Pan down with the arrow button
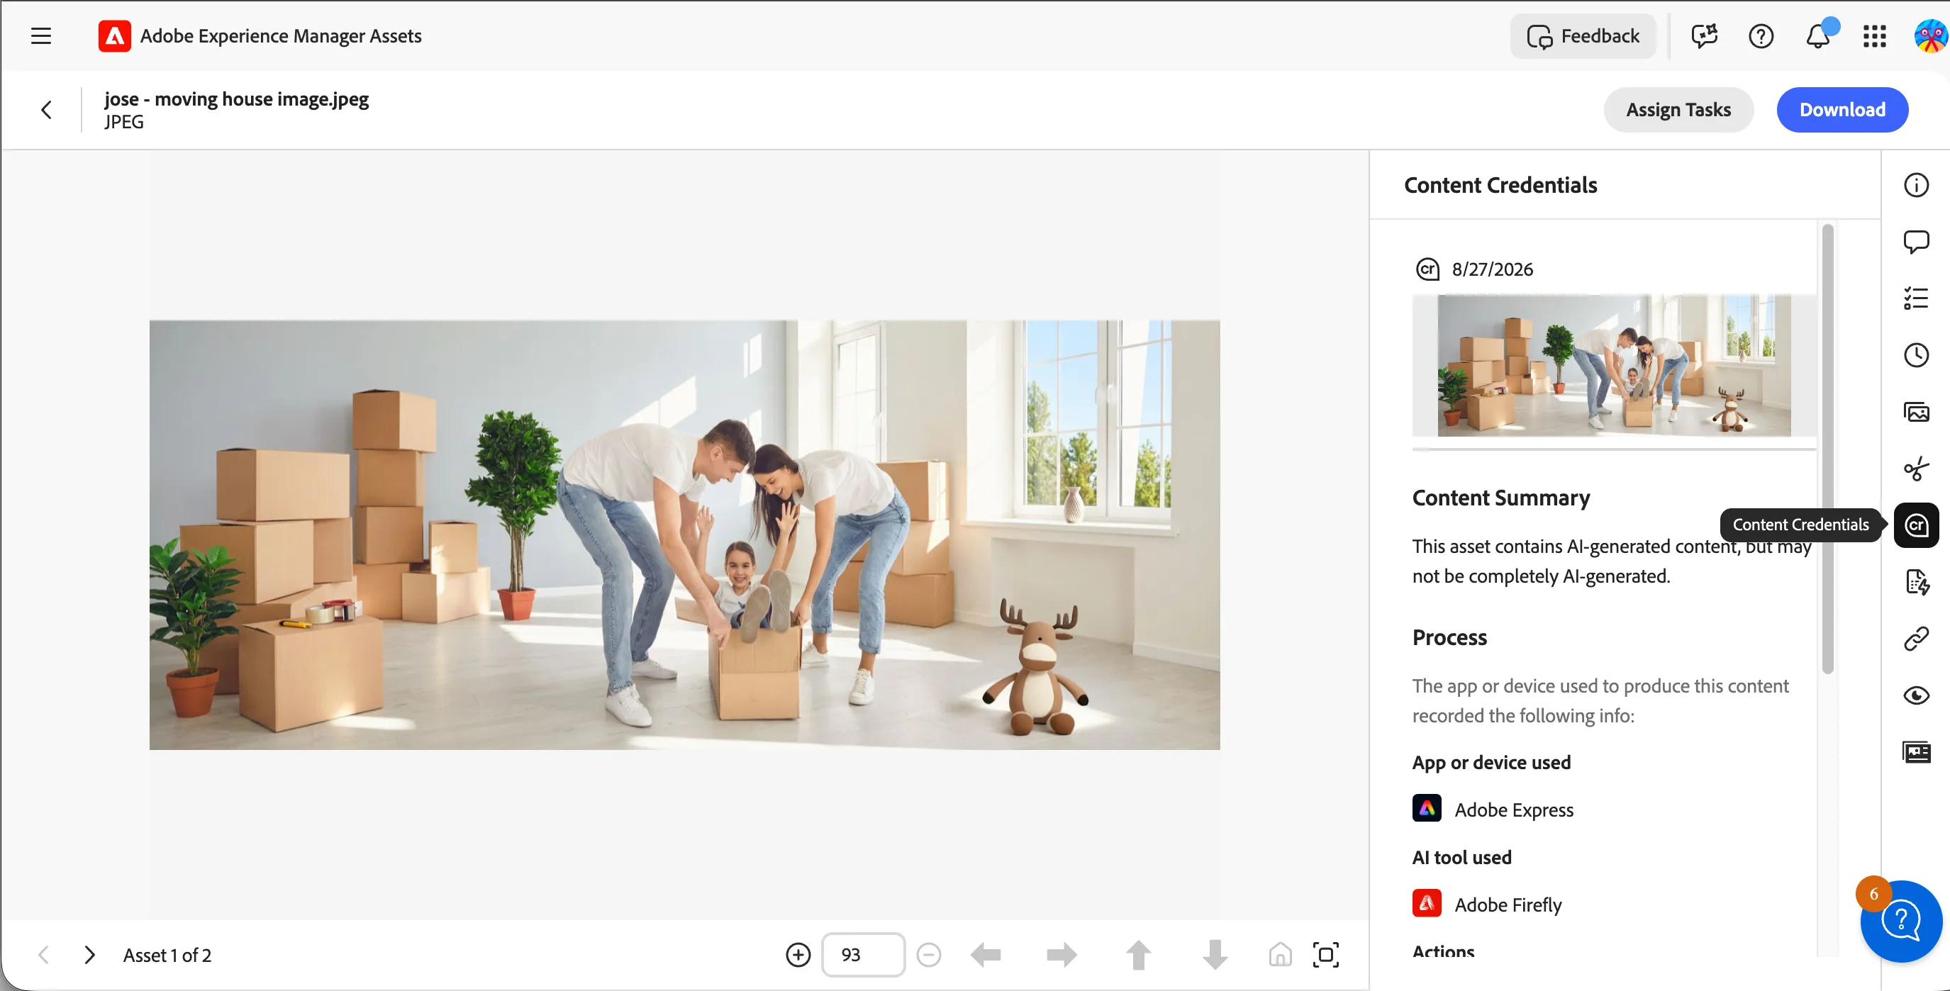The image size is (1950, 991). coord(1214,955)
